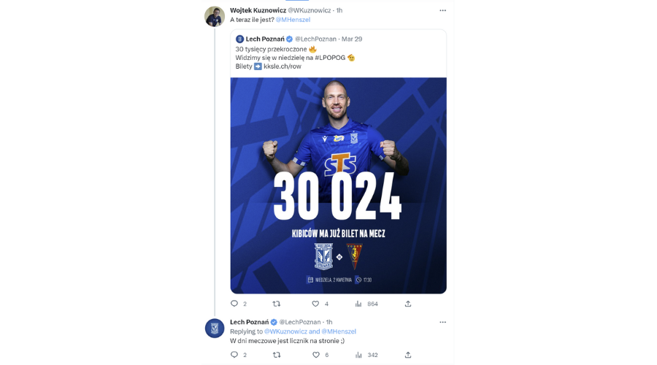The height and width of the screenshot is (365, 657).
Task: Retweet Wojtek Kuznowicz's tweet
Action: [x=277, y=304]
